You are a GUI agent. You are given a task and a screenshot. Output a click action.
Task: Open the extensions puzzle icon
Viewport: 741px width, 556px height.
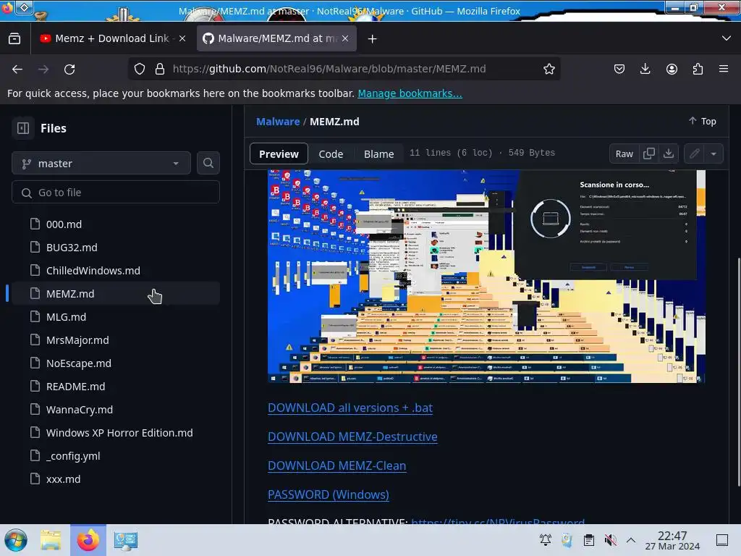click(698, 69)
